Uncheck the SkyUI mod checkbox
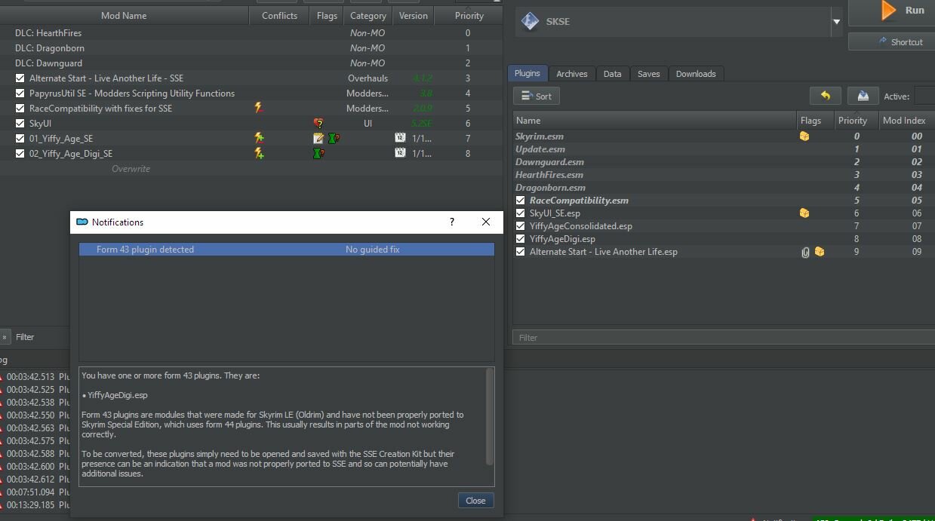The width and height of the screenshot is (935, 521). [20, 124]
